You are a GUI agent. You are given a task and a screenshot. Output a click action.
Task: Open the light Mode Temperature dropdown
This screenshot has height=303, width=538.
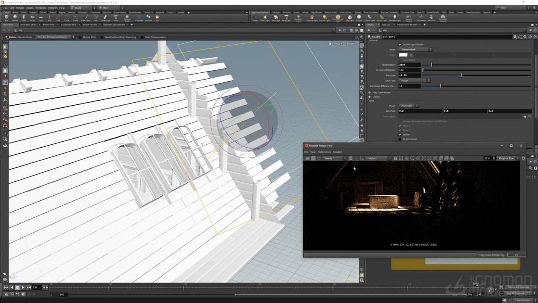click(x=415, y=49)
